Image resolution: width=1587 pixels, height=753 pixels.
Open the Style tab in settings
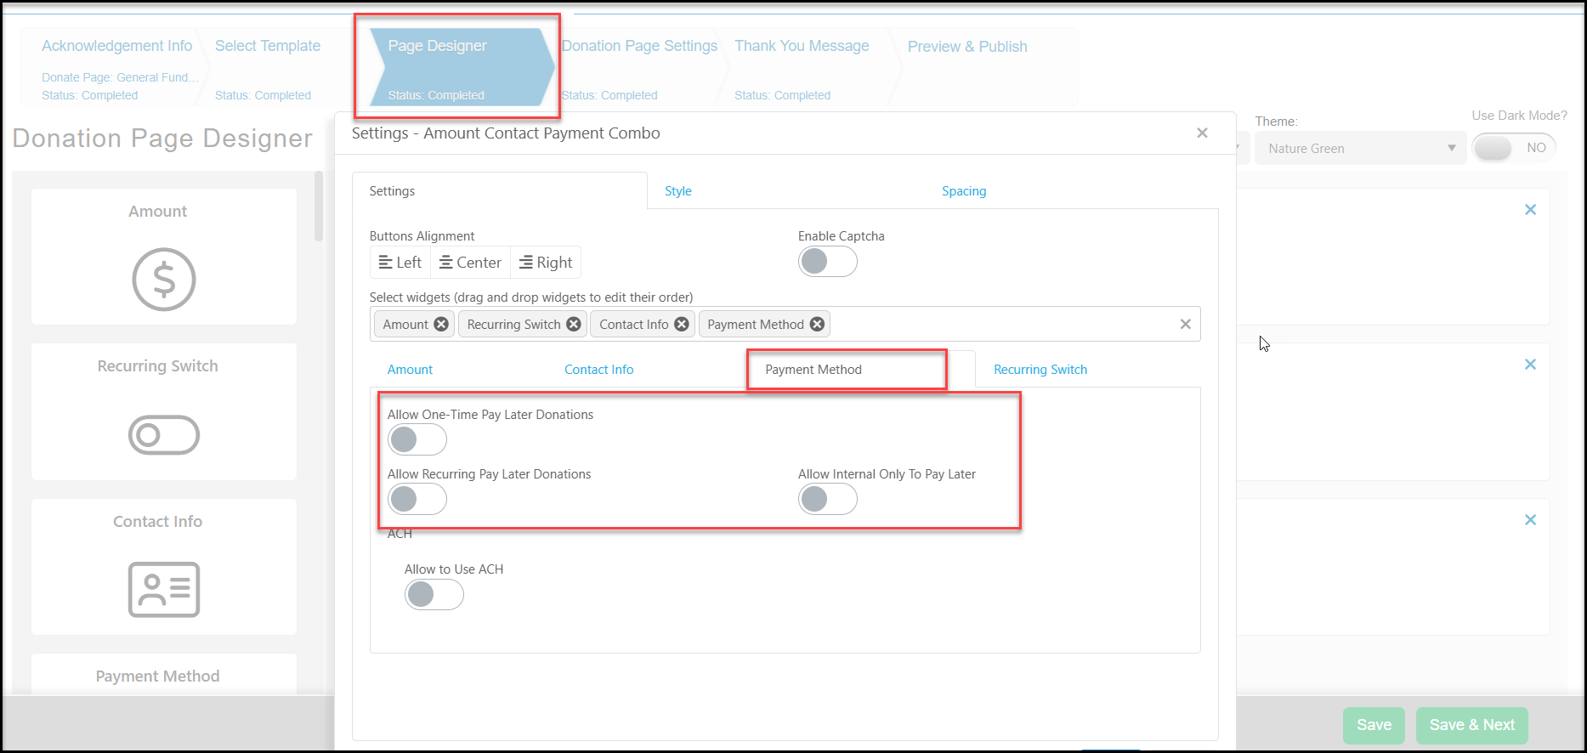(678, 191)
